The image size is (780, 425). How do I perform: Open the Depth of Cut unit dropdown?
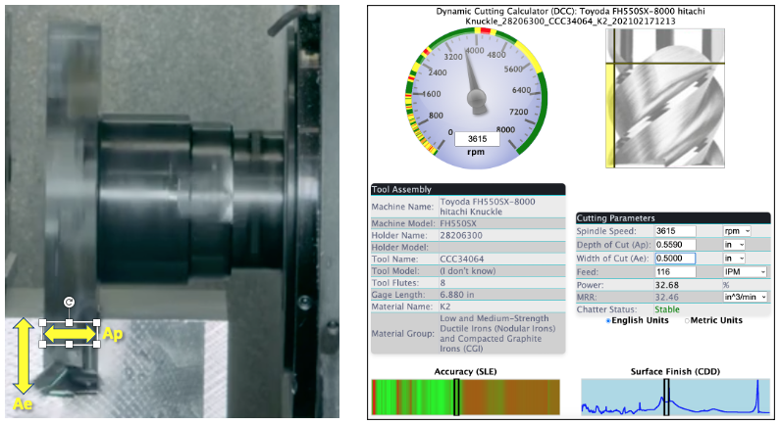[x=734, y=245]
